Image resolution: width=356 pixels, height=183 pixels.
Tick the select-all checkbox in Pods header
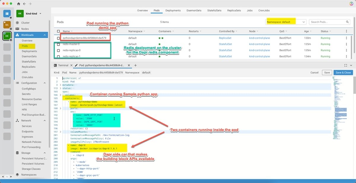click(58, 31)
